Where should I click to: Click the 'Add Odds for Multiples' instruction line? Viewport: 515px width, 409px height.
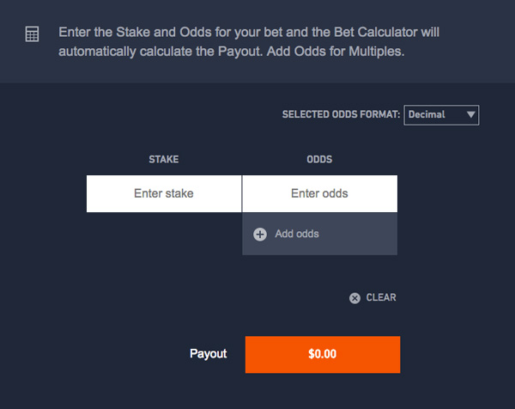[231, 52]
